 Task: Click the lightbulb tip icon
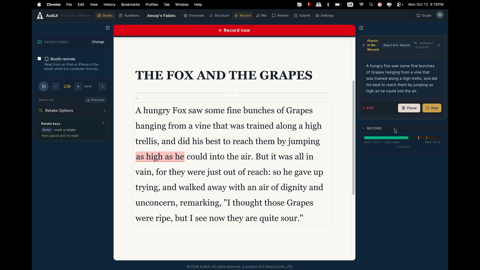[445, 36]
